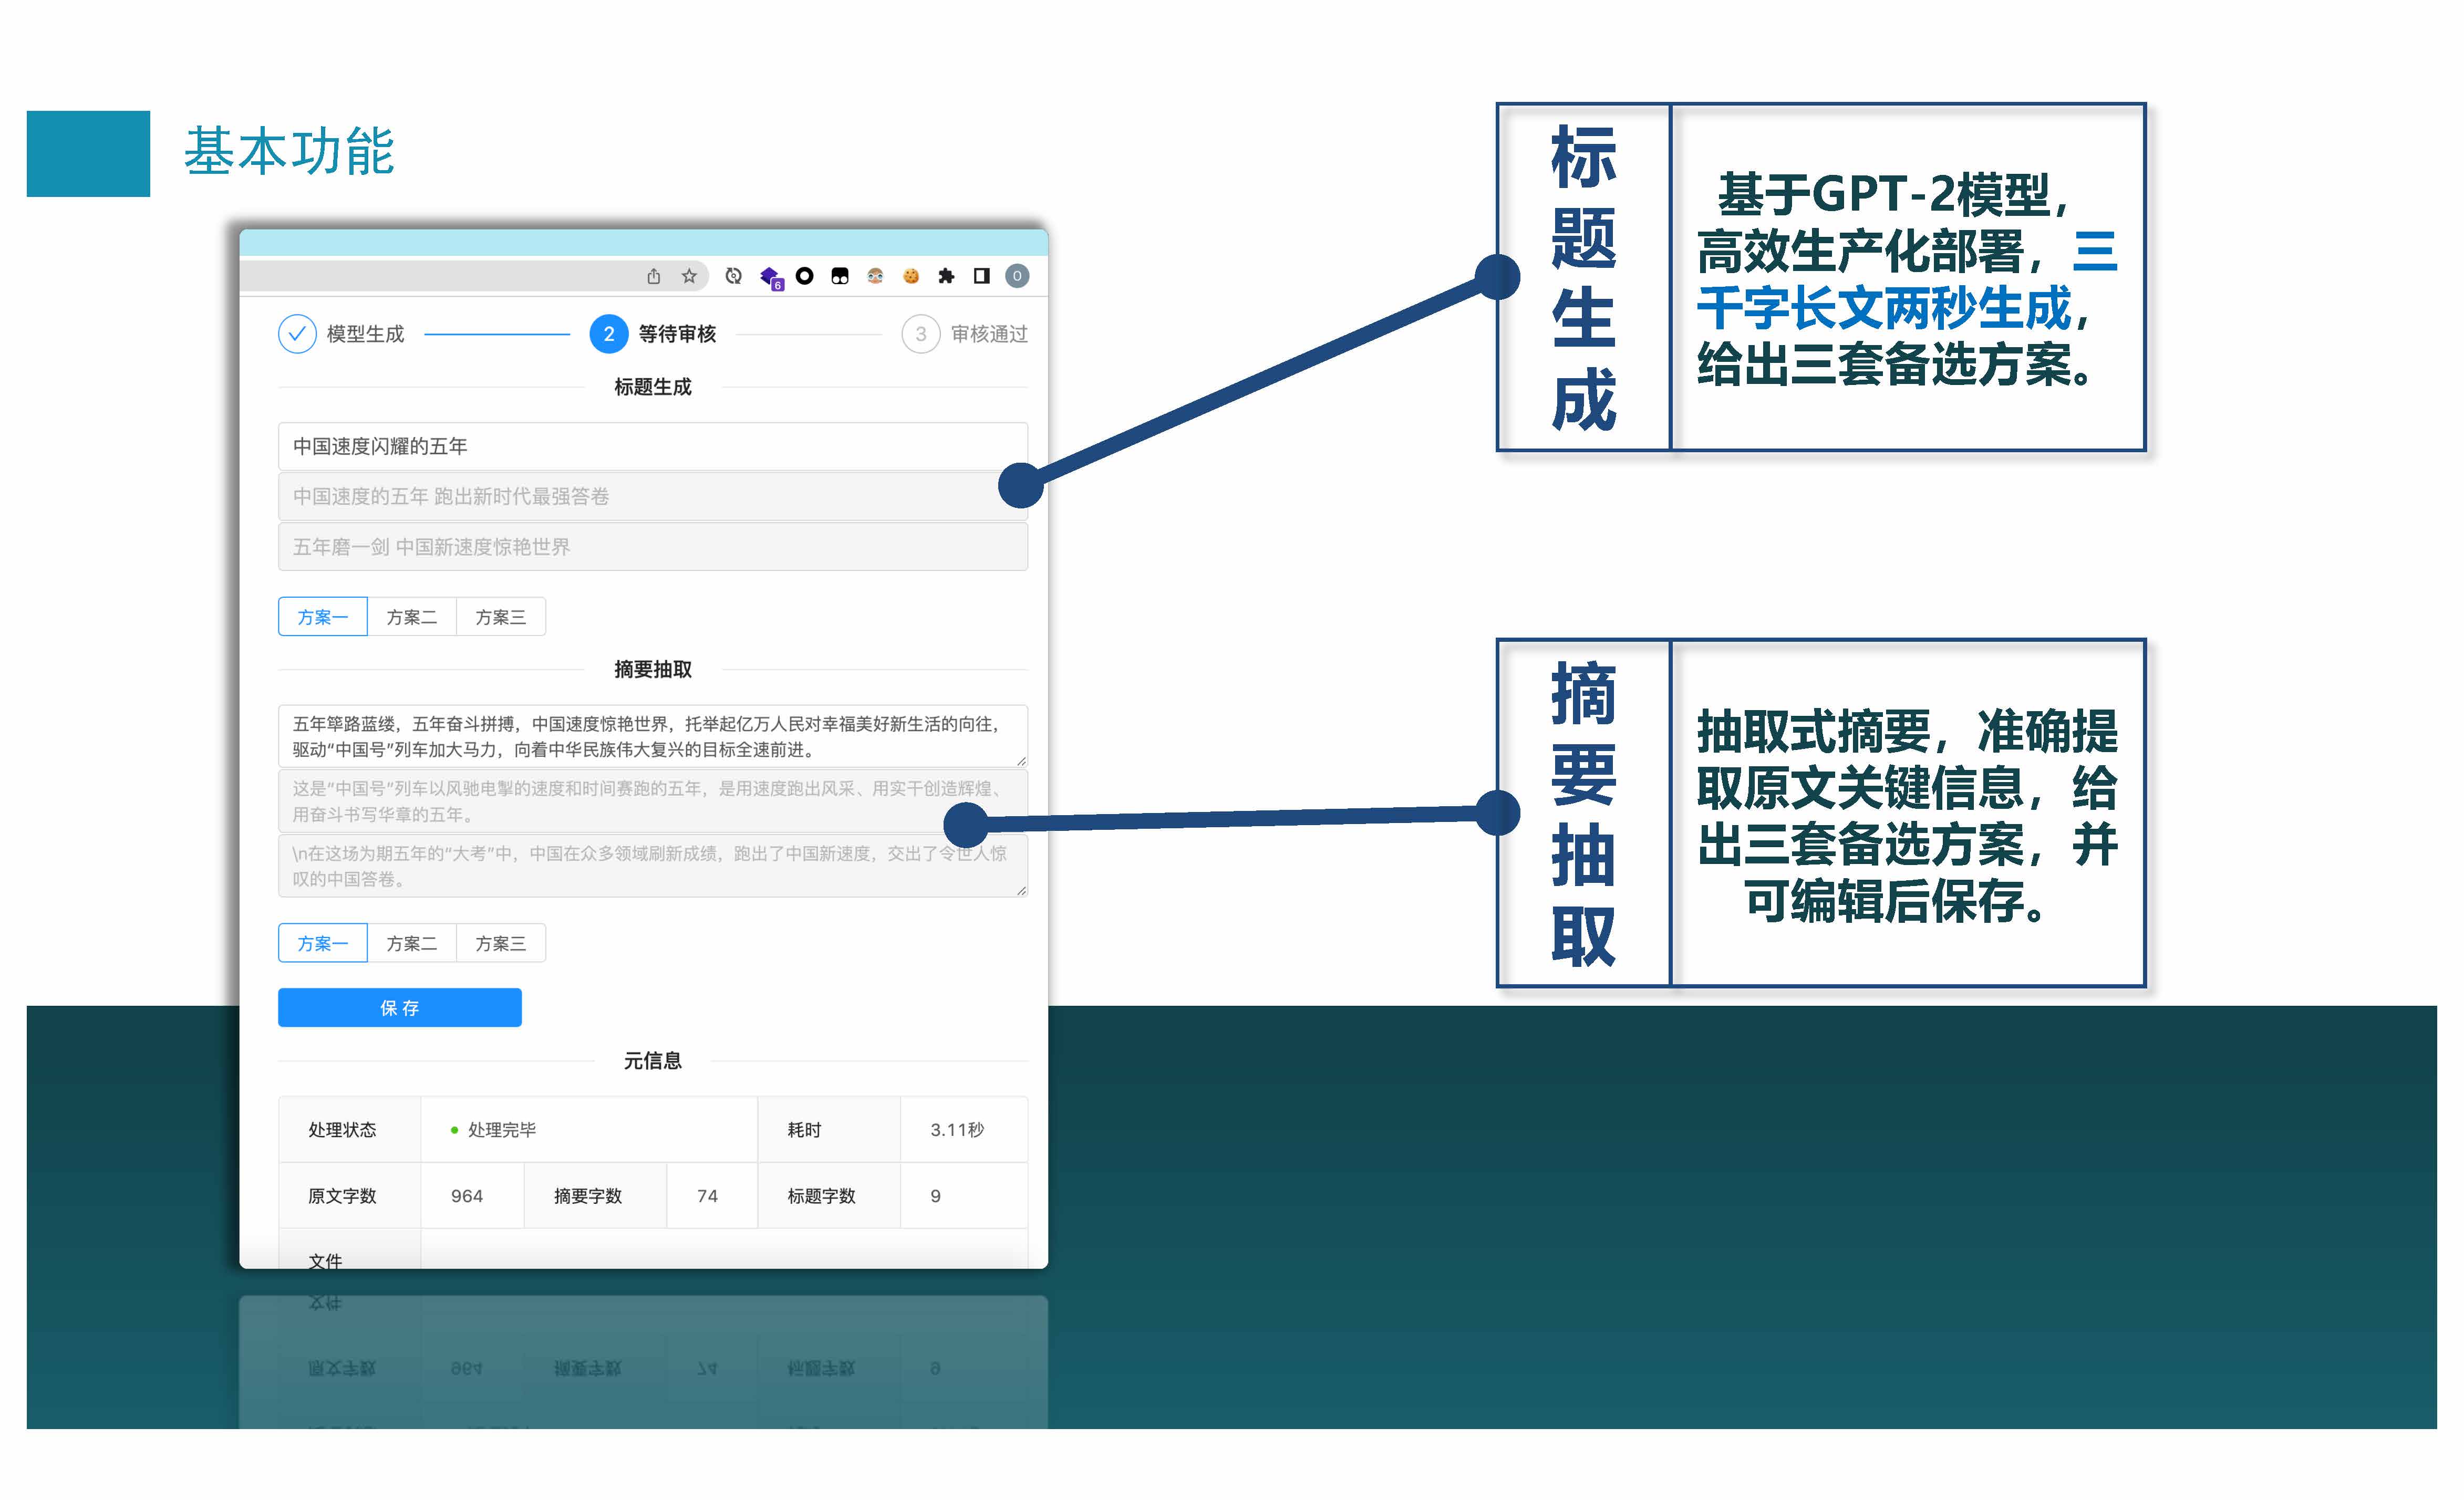Click the 标题生成 section heading
Screen dimensions: 2464x1500
click(653, 387)
